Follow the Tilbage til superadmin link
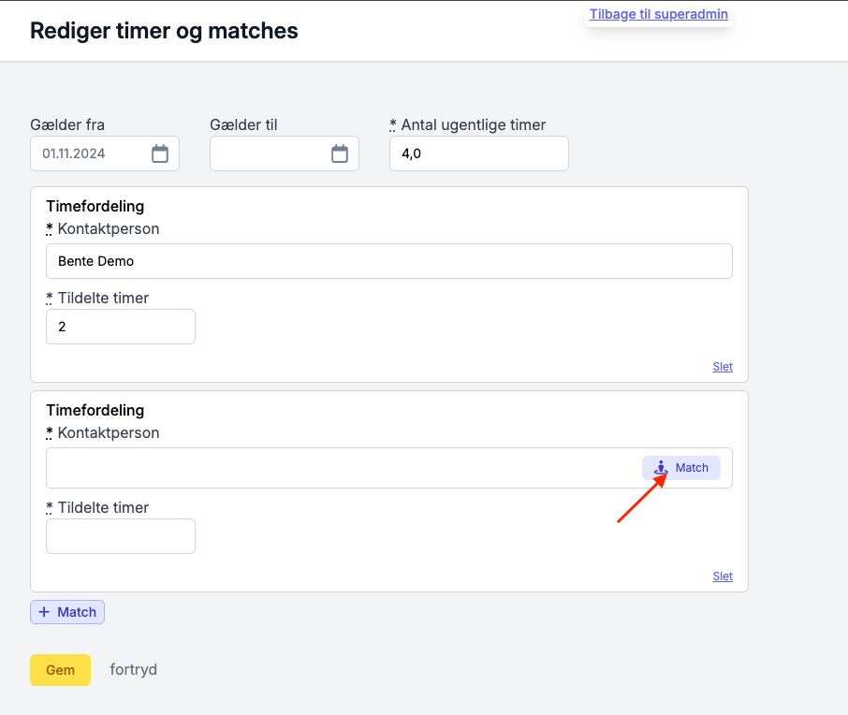Viewport: 848px width, 715px height. 658,14
